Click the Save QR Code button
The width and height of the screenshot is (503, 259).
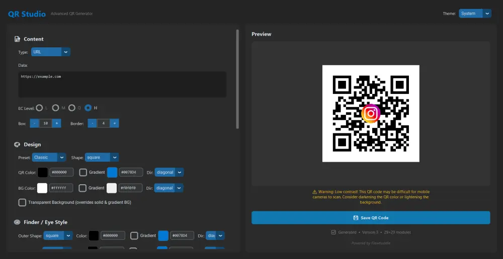click(371, 218)
